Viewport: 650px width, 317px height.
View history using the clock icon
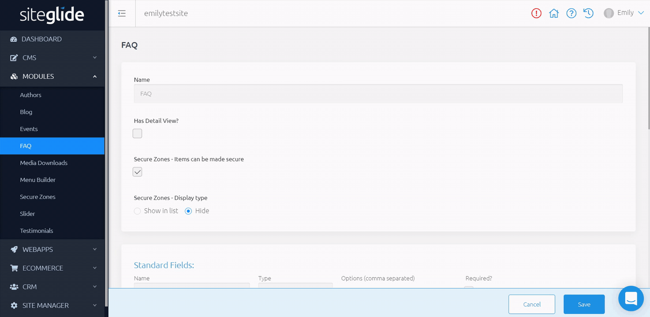[588, 13]
